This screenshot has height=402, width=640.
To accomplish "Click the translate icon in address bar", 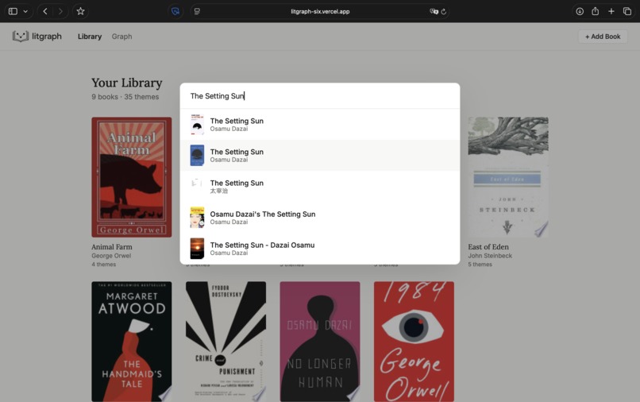I will pos(434,11).
